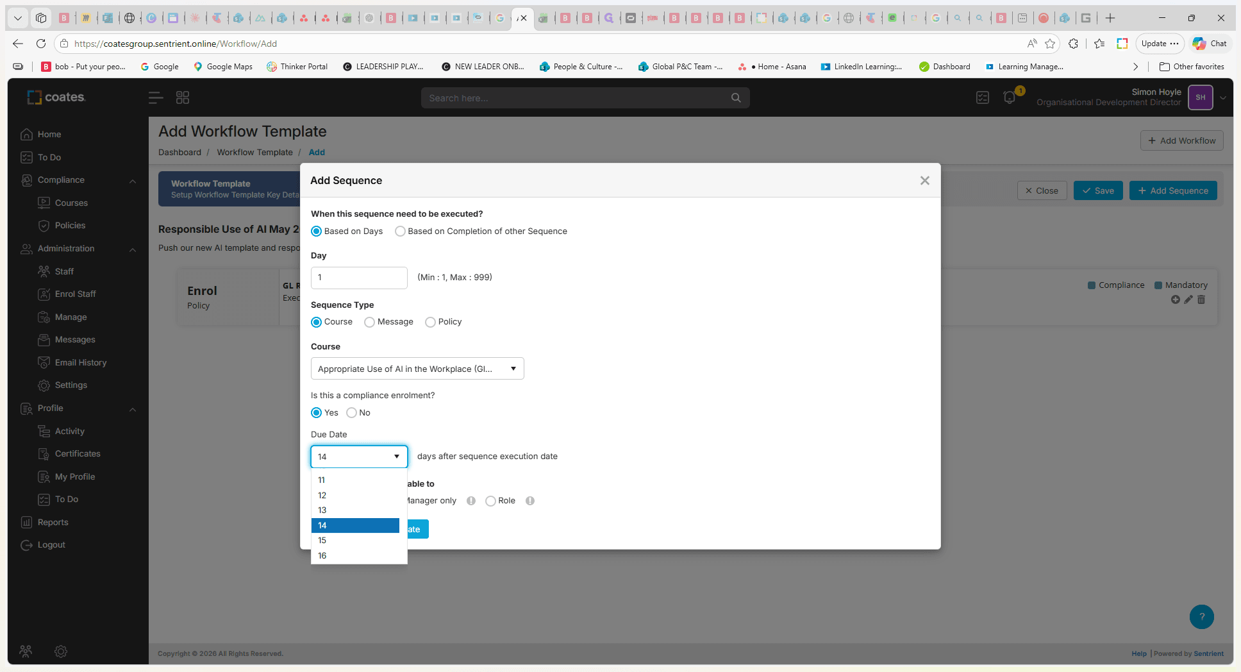
Task: Click the add icon on Enrol sequence
Action: pos(1175,299)
